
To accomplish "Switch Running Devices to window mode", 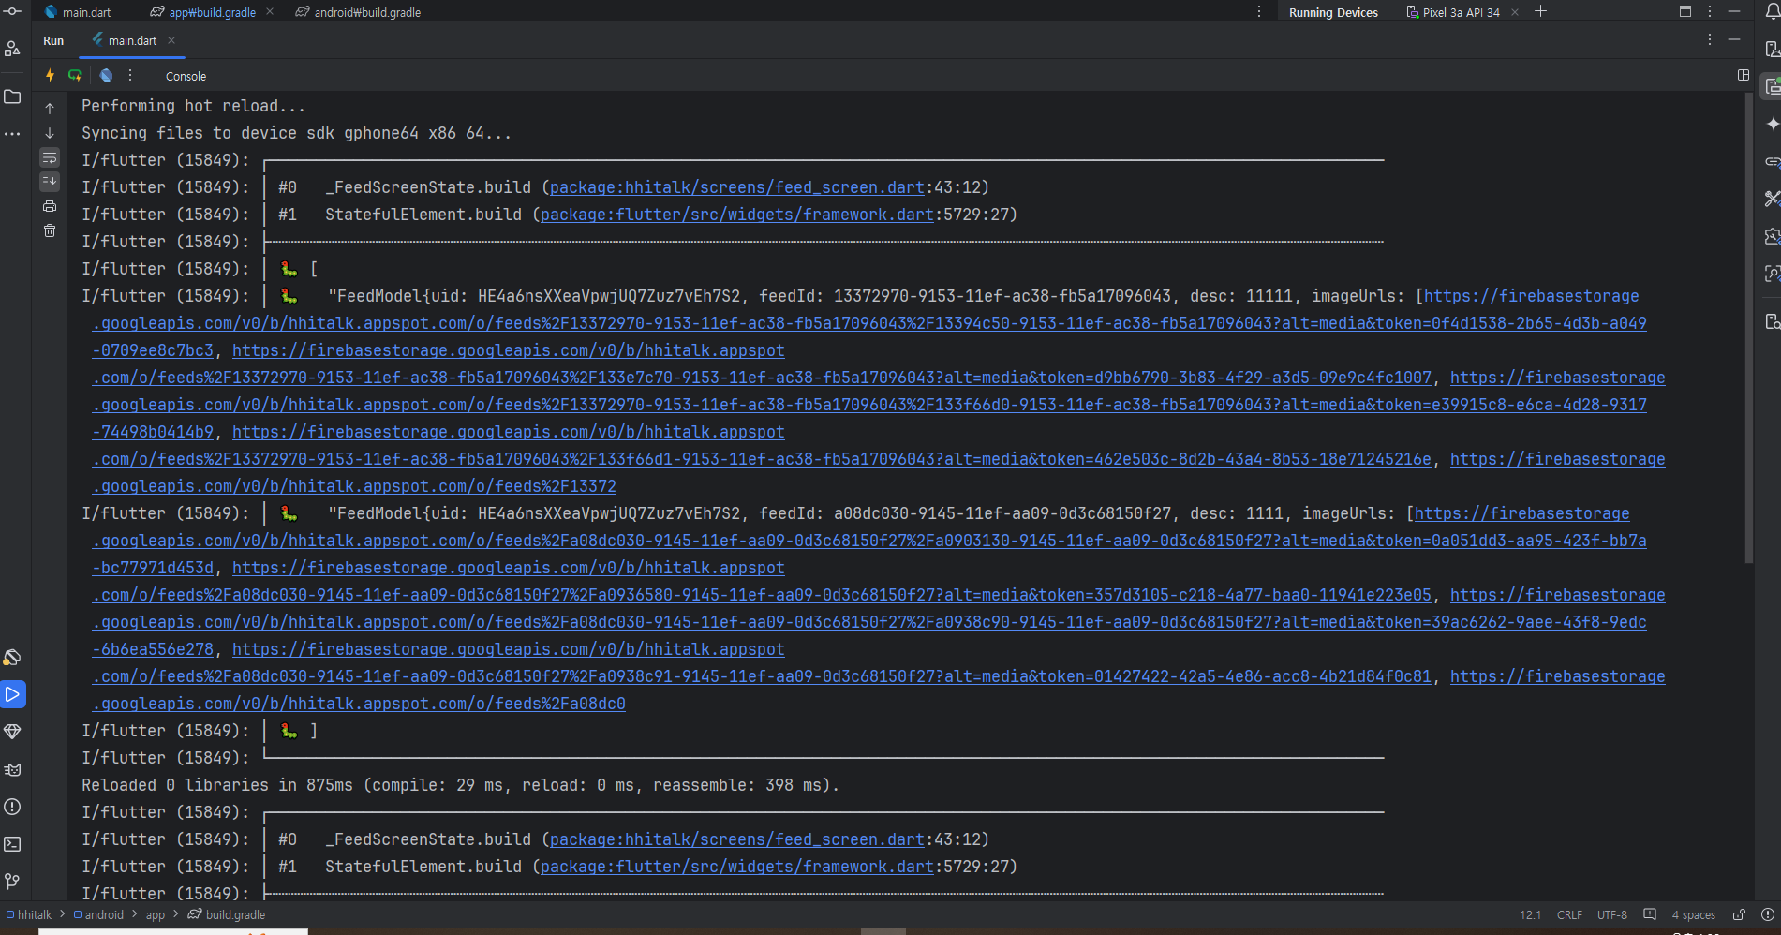I will (1685, 11).
